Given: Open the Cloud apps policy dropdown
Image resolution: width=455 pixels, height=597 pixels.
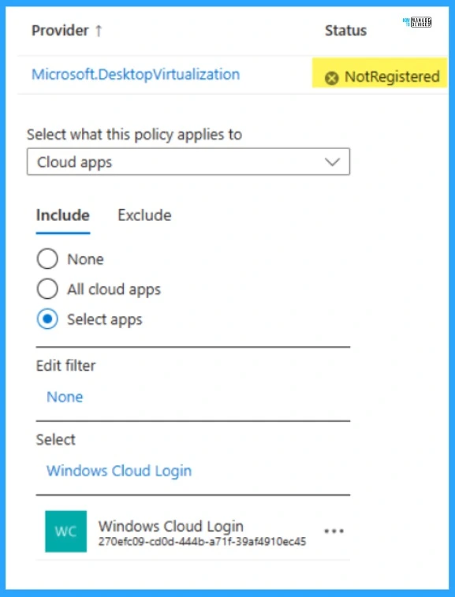Looking at the screenshot, I should coord(188,162).
